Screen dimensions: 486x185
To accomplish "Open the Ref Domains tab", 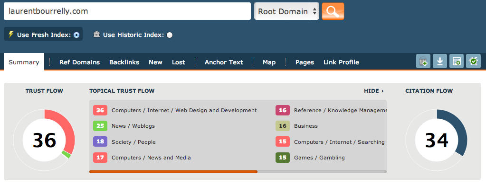I will [x=80, y=62].
